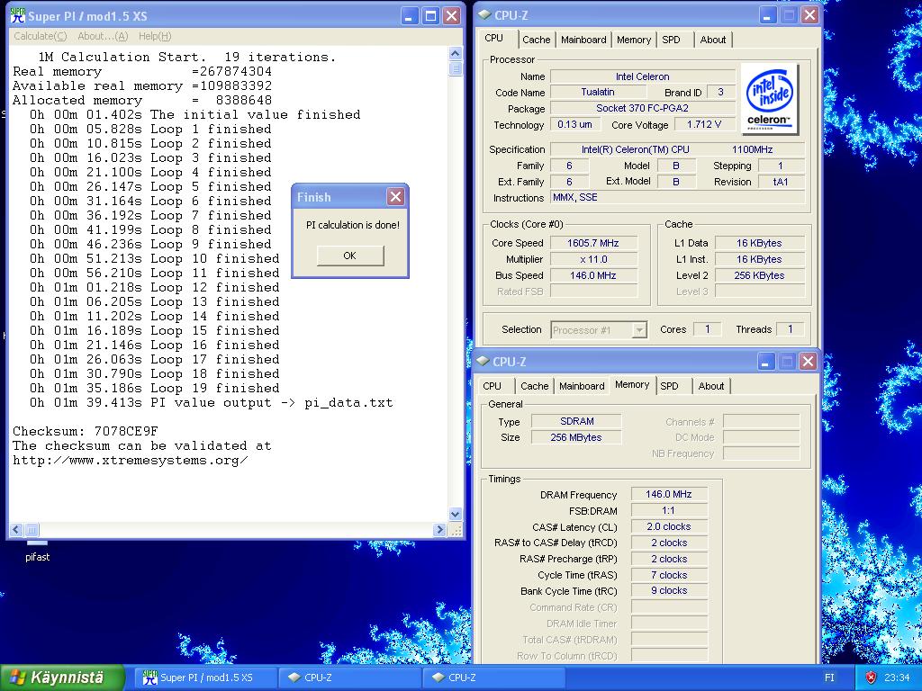The width and height of the screenshot is (922, 691).
Task: Click the 23:34 system clock
Action: [x=897, y=678]
